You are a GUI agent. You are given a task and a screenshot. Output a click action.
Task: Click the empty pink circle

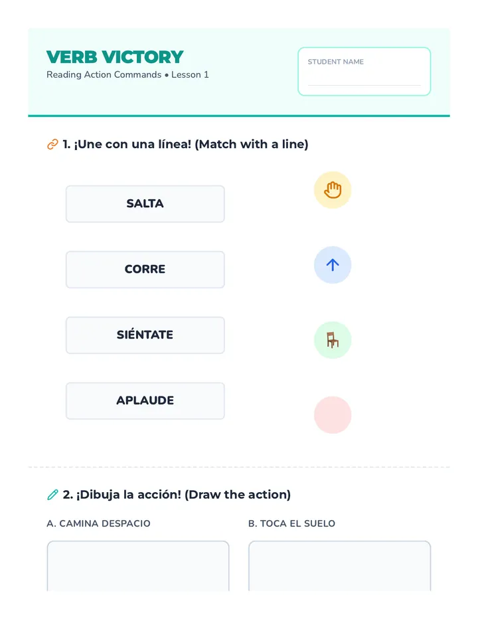click(333, 415)
